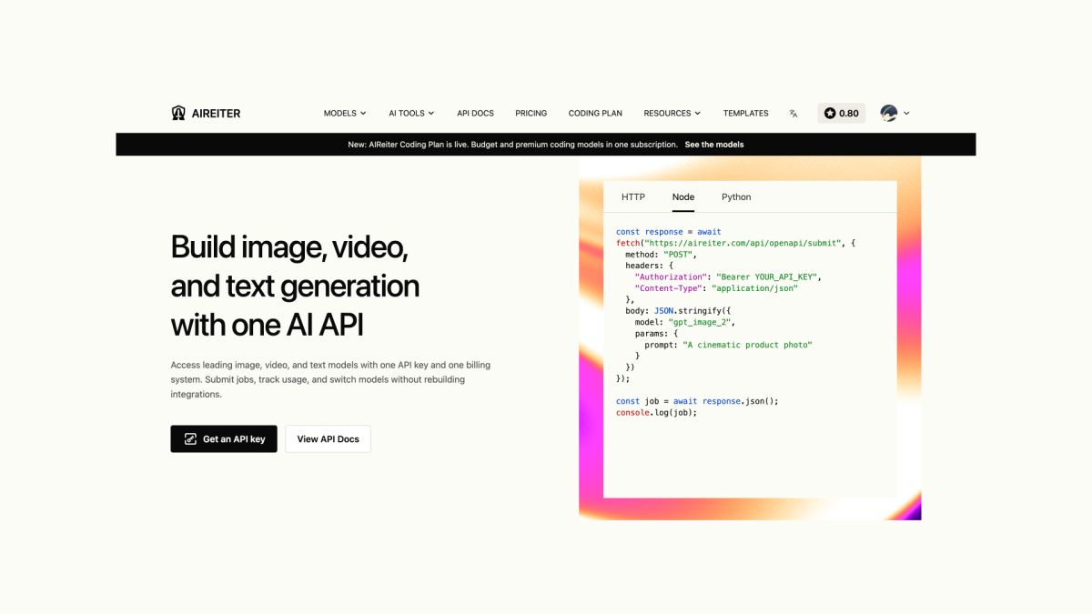1092x614 pixels.
Task: Open the PRICING page
Action: (x=531, y=114)
